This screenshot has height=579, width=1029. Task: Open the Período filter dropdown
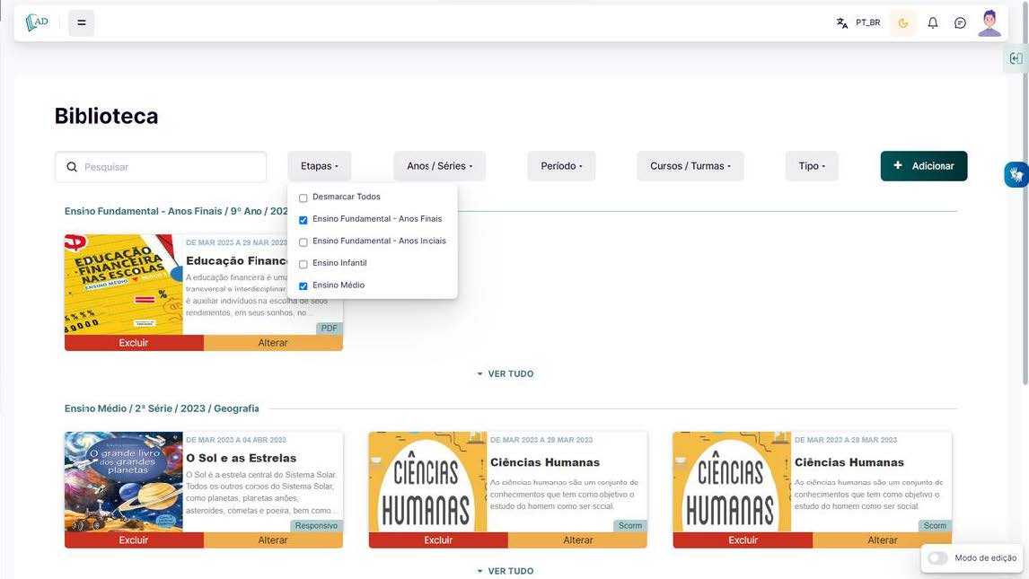[x=561, y=166]
